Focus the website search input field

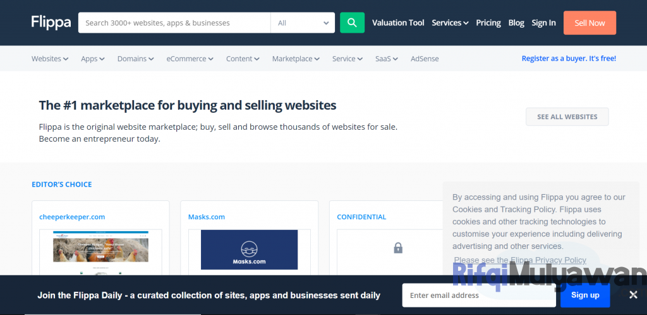pos(174,23)
